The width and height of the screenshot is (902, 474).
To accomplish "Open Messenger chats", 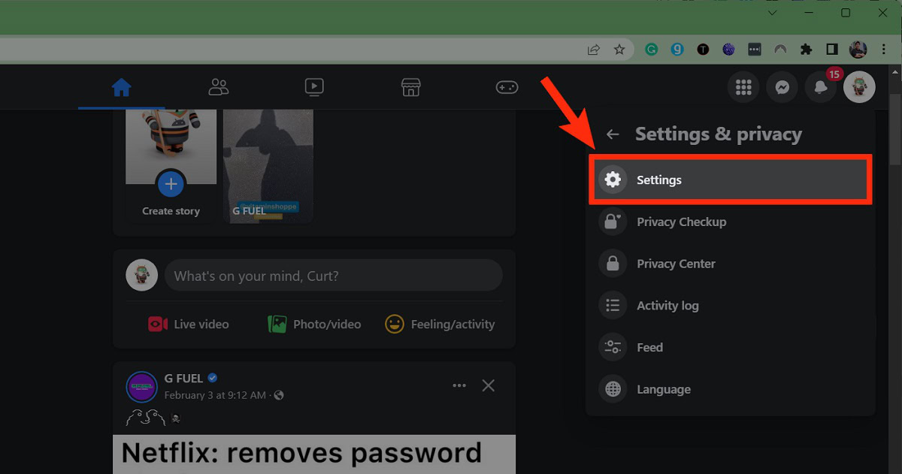I will click(x=782, y=88).
